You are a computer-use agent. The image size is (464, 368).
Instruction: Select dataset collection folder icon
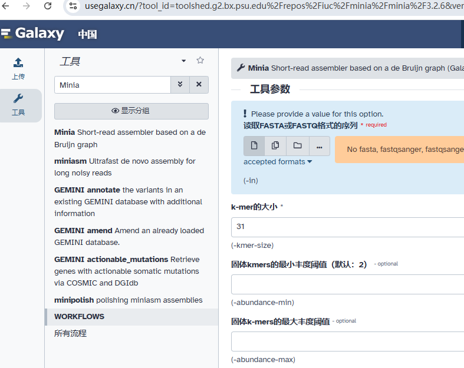pyautogui.click(x=297, y=145)
